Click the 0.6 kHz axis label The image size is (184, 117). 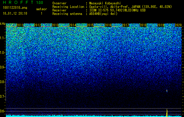tap(2, 111)
